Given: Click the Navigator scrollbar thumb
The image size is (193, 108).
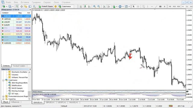Looking at the screenshot, I should pyautogui.click(x=29, y=94).
